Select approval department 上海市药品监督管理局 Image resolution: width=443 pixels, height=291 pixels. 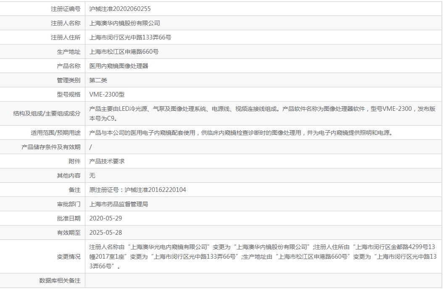click(119, 204)
